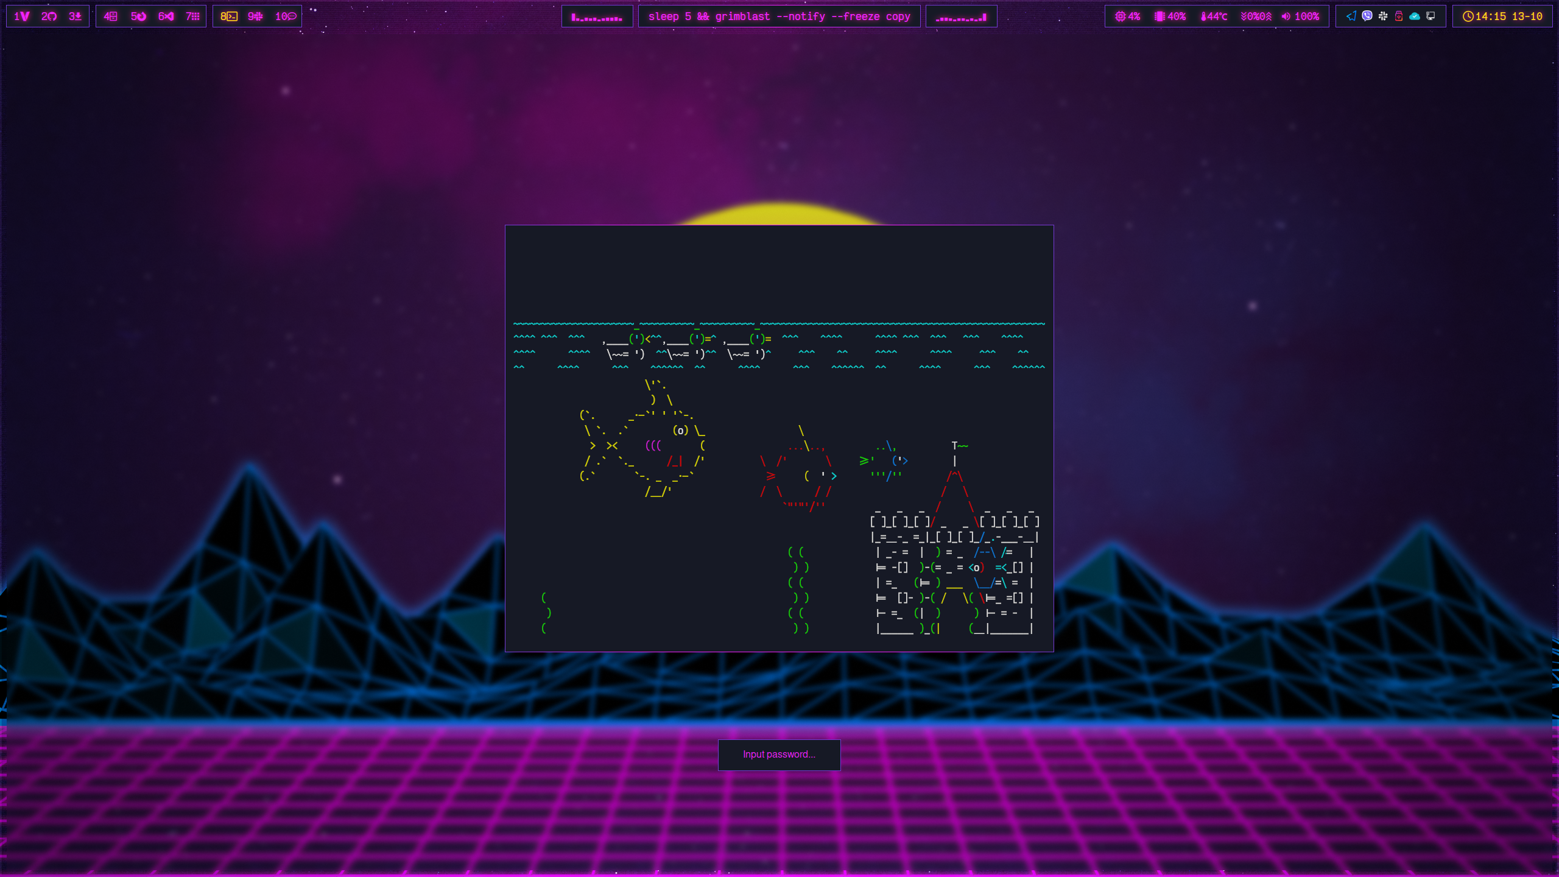Click the window title grimblast command

coord(779,16)
